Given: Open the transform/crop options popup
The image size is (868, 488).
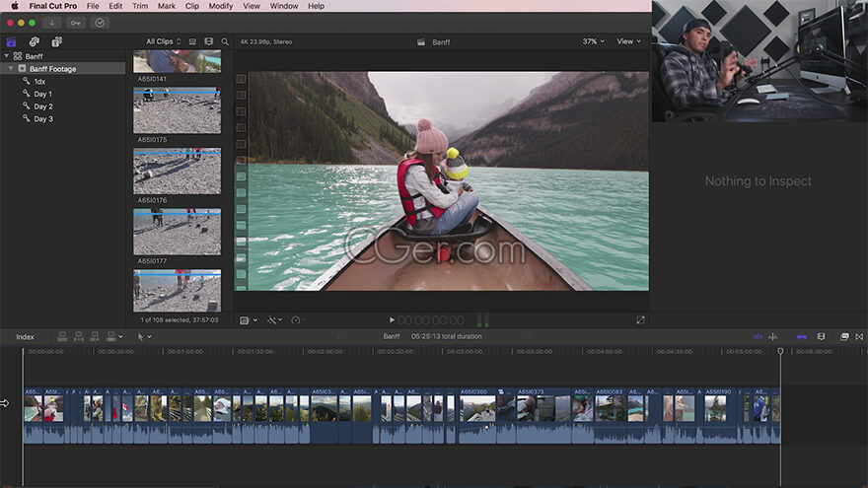Looking at the screenshot, I should click(x=248, y=320).
